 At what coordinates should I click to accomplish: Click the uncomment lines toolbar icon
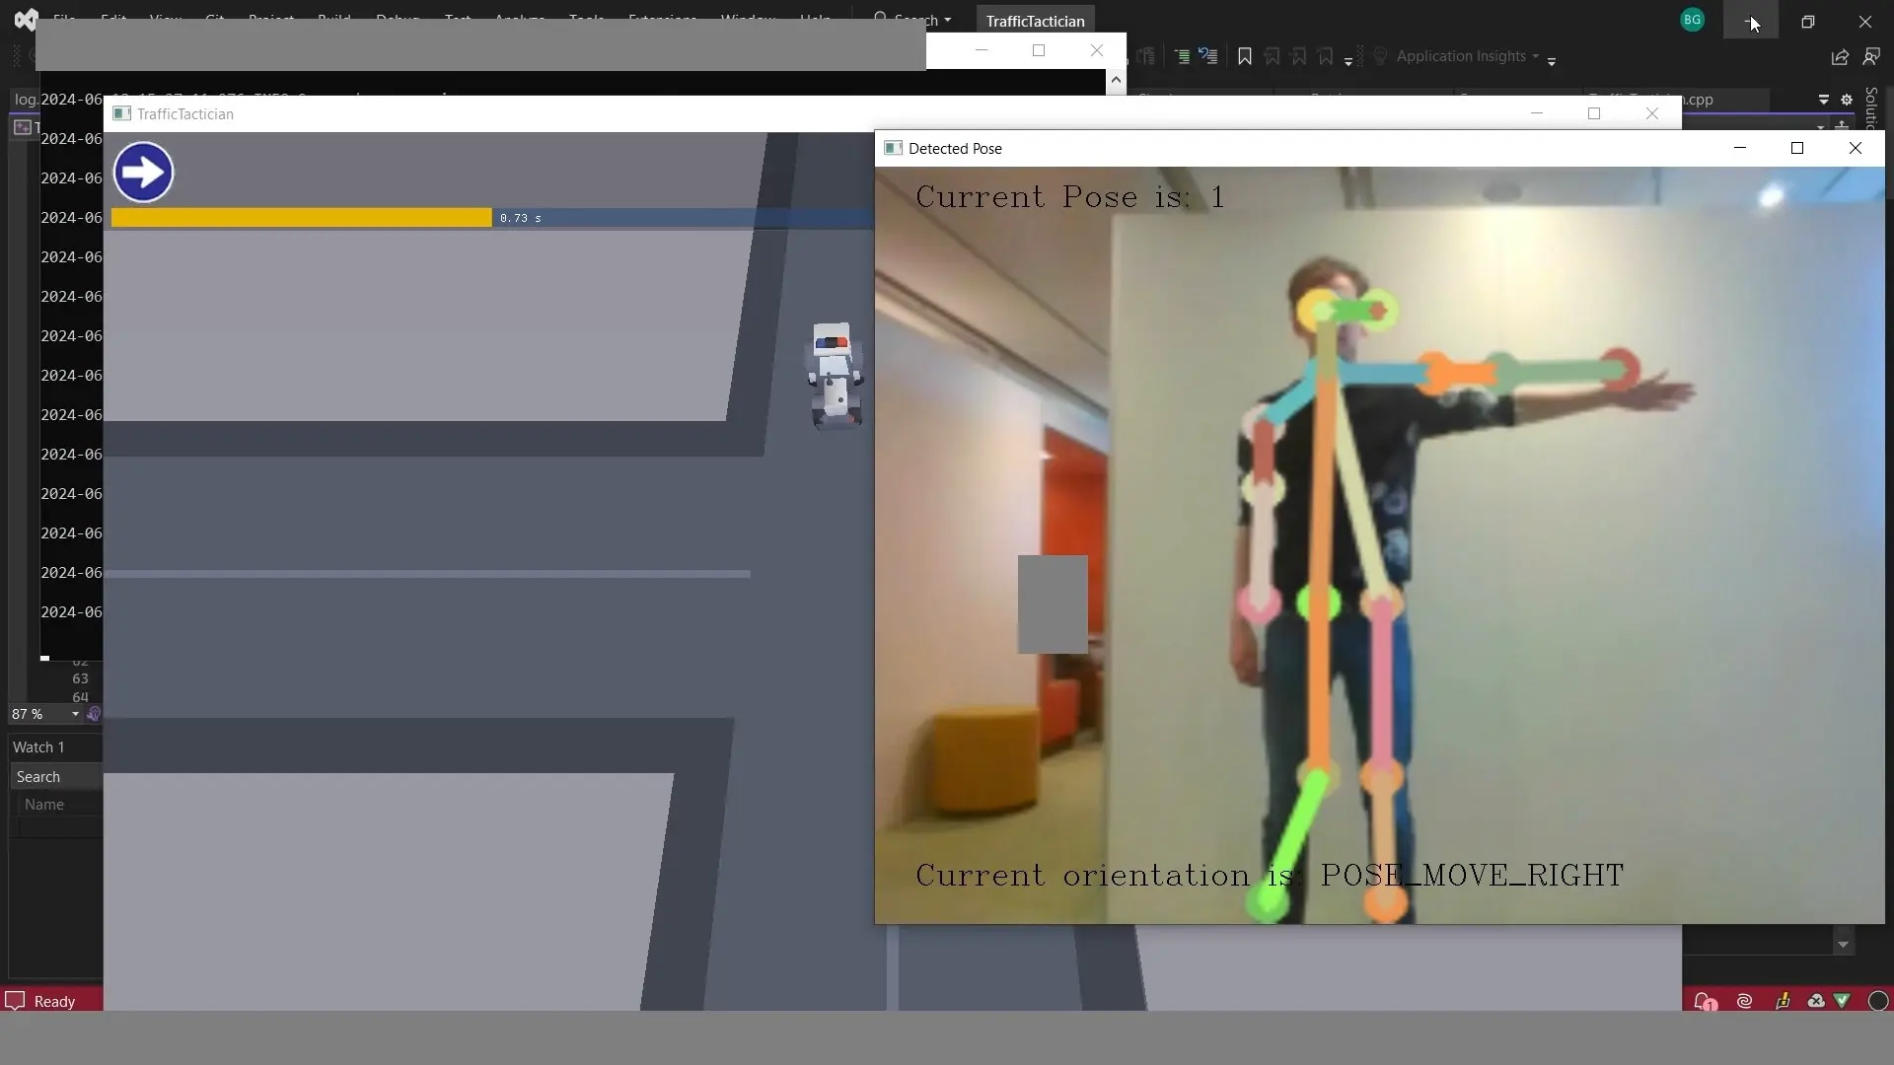pyautogui.click(x=1208, y=57)
